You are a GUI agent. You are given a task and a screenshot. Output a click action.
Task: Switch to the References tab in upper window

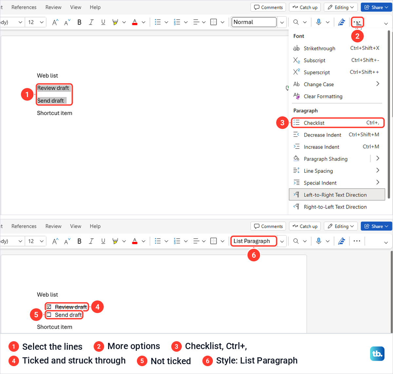(x=24, y=7)
